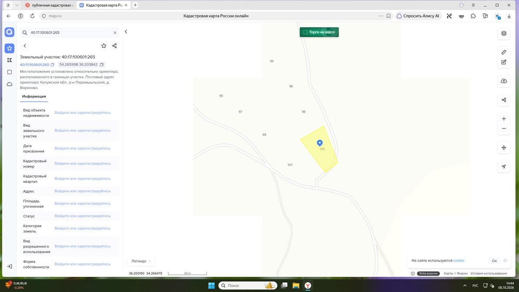Screen dimensions: 519x292
Task: Open File Explorer from the taskbar
Action: click(296, 286)
